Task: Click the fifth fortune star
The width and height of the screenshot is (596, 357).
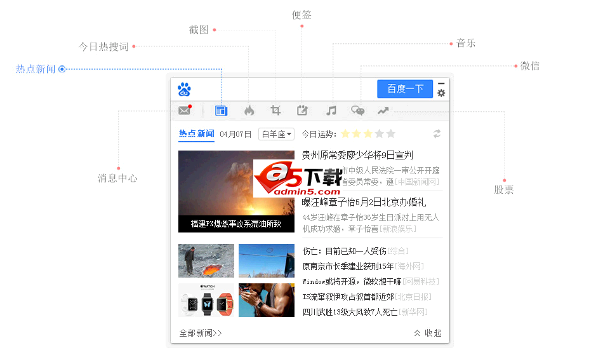Action: click(x=391, y=133)
